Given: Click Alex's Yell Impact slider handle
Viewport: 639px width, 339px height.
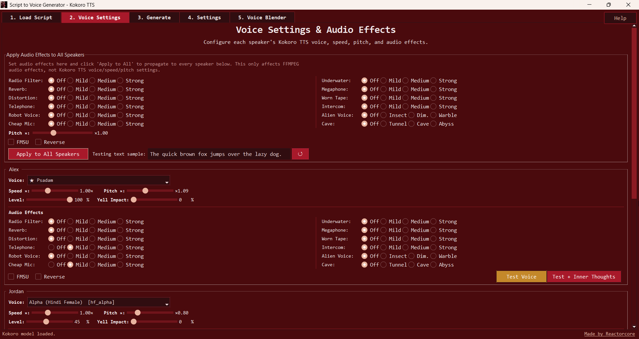Looking at the screenshot, I should click(134, 200).
